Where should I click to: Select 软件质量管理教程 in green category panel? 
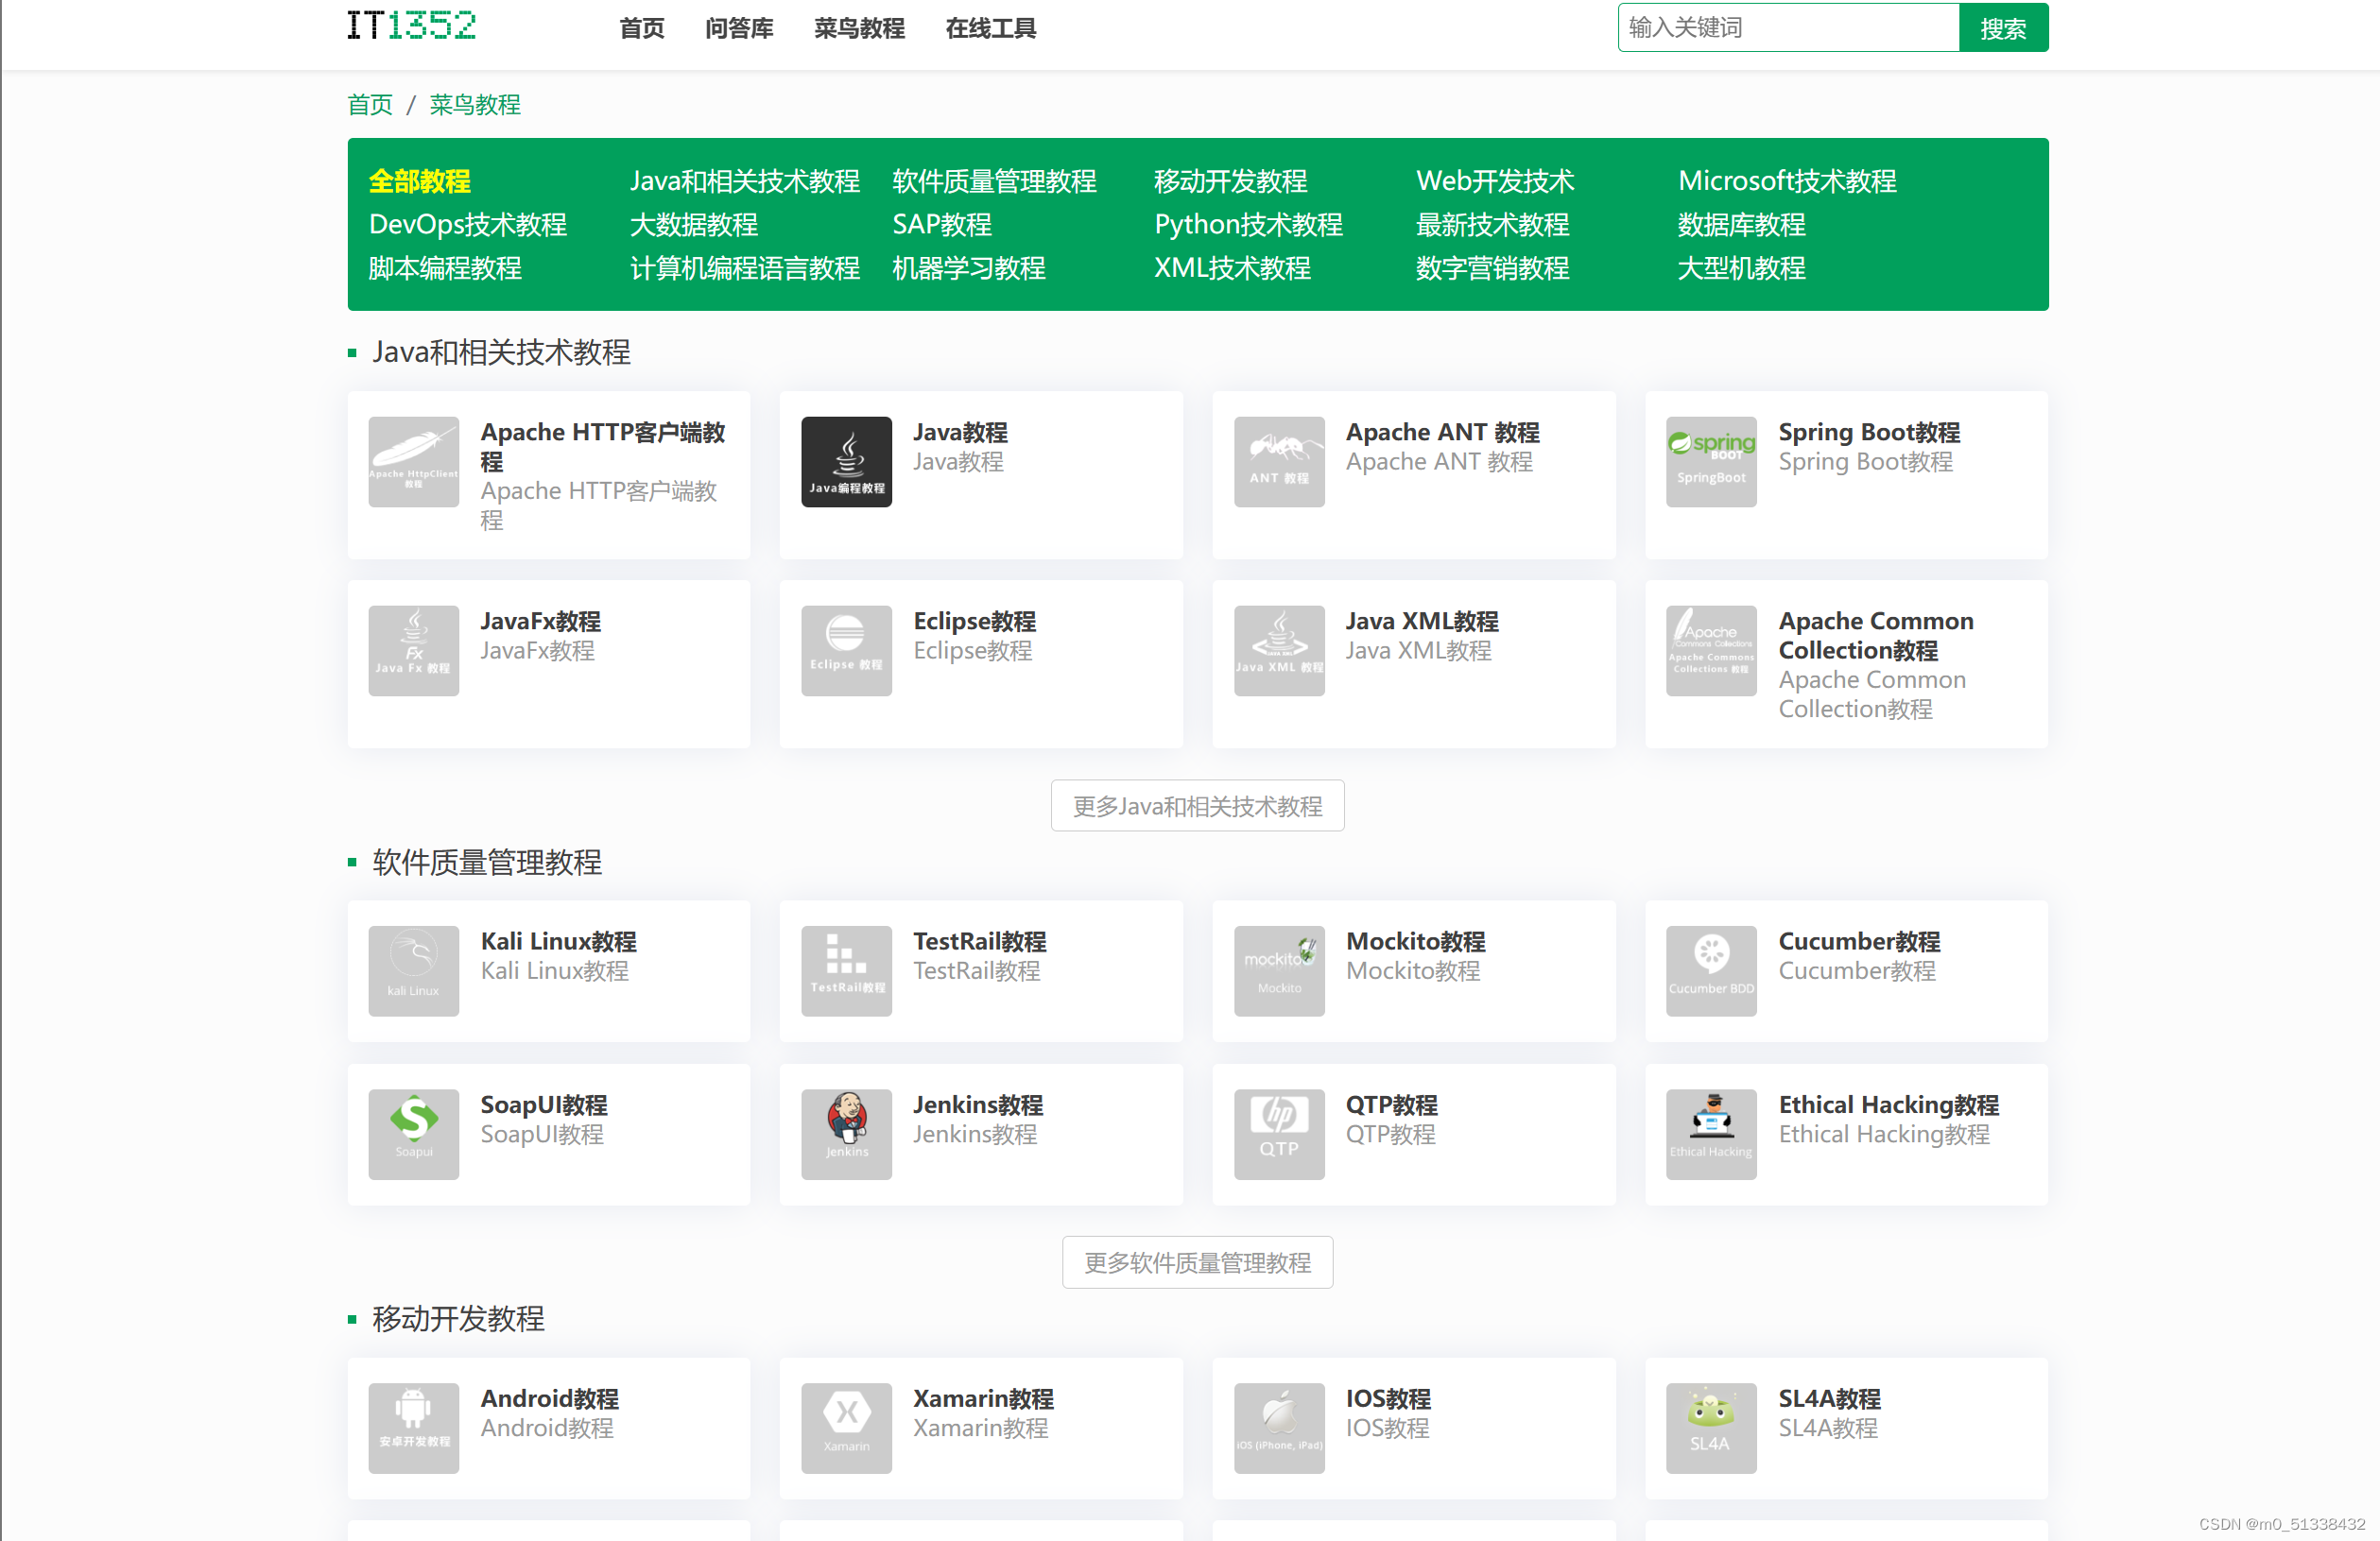click(x=994, y=180)
